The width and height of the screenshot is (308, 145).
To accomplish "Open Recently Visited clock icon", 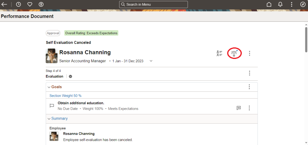I will coord(18,5).
